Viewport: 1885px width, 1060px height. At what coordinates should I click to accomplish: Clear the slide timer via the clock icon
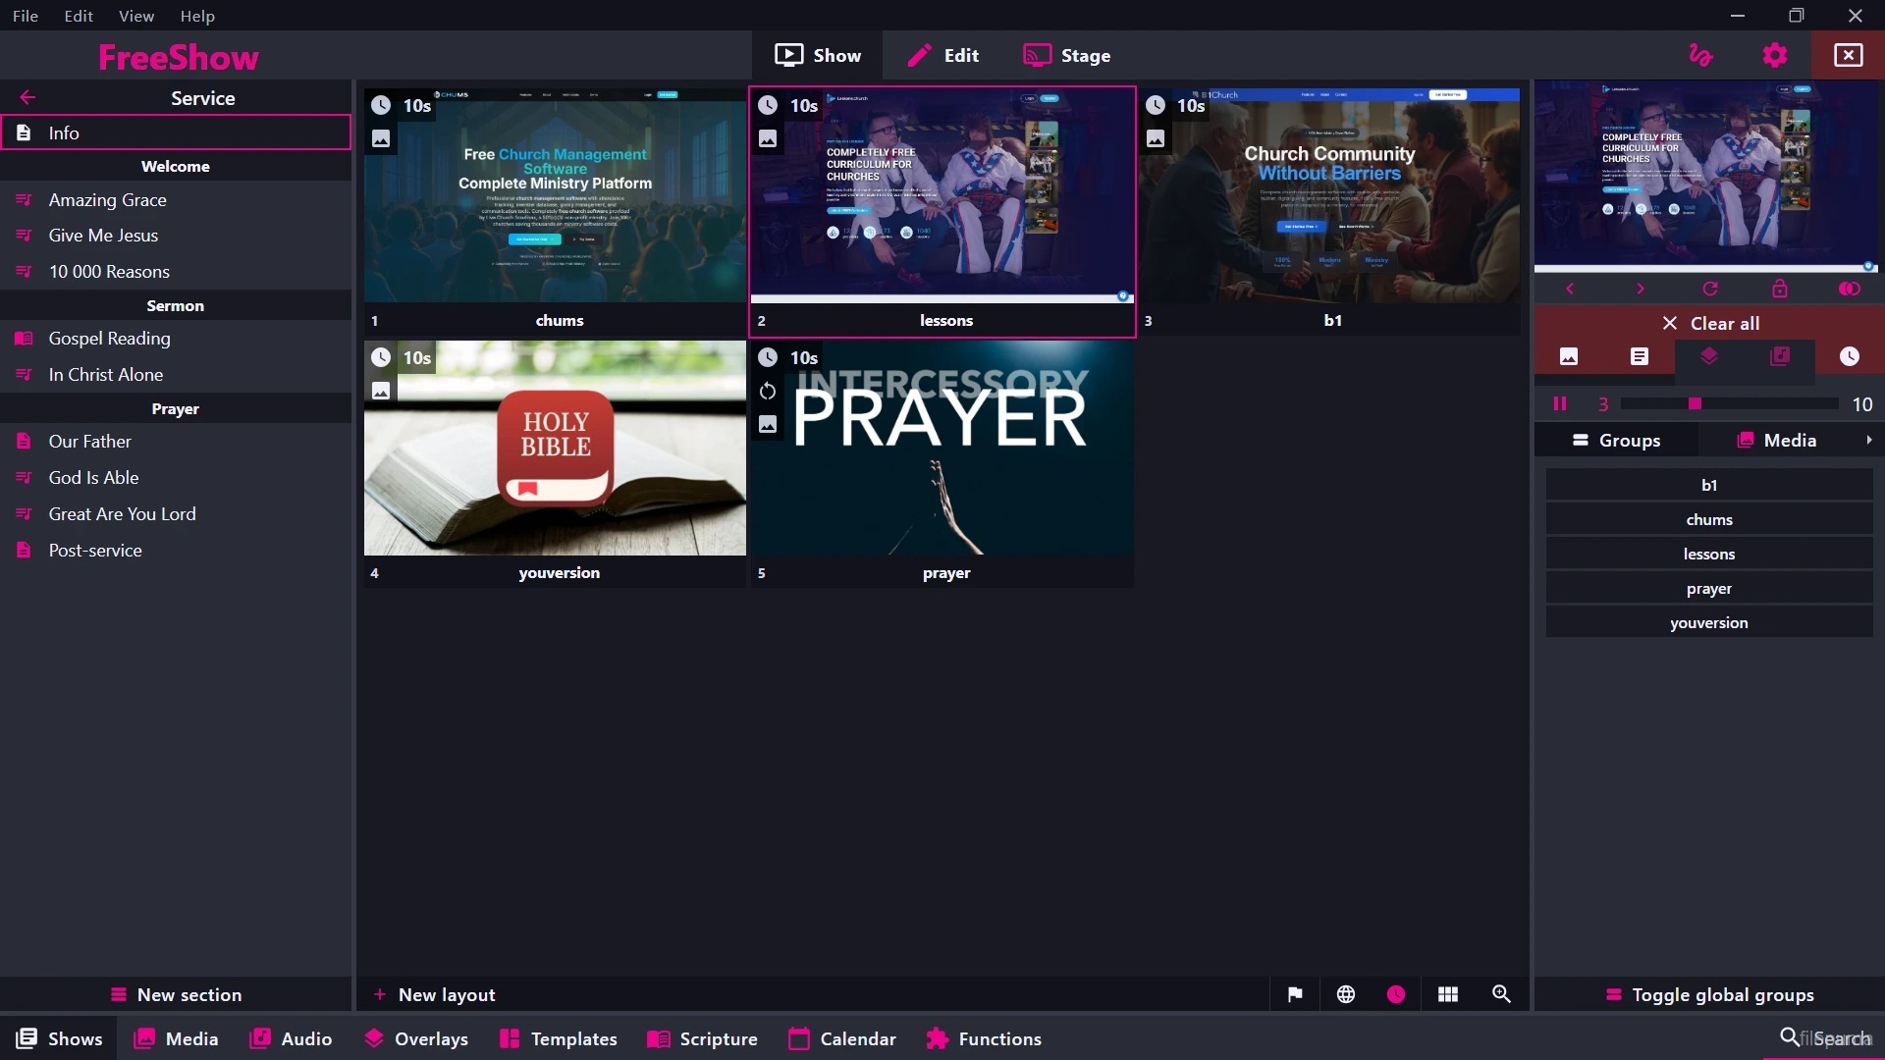pyautogui.click(x=1849, y=356)
